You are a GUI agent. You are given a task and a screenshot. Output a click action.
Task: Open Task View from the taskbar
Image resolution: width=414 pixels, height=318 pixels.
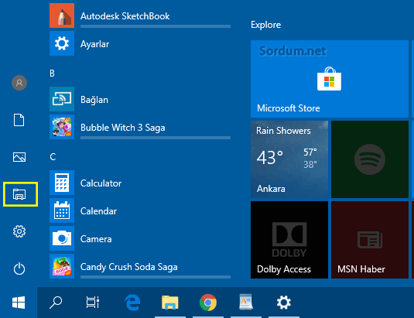(93, 303)
